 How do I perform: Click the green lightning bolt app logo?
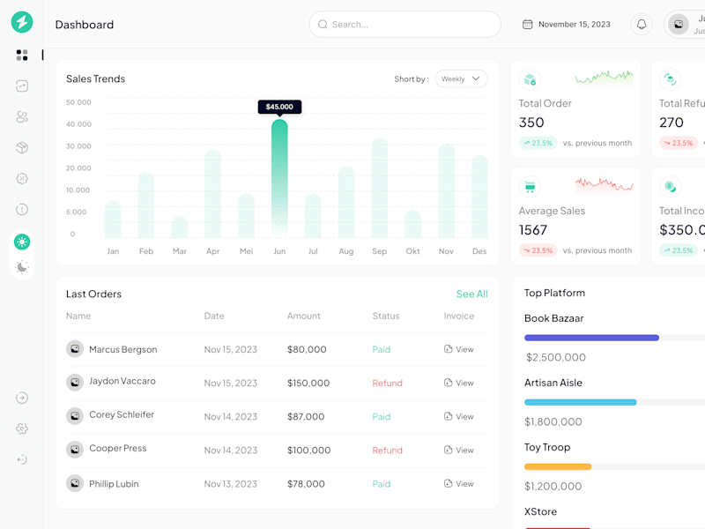(22, 22)
